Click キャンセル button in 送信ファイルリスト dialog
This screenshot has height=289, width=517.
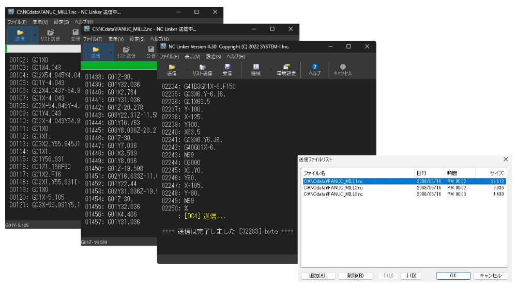pyautogui.click(x=491, y=276)
